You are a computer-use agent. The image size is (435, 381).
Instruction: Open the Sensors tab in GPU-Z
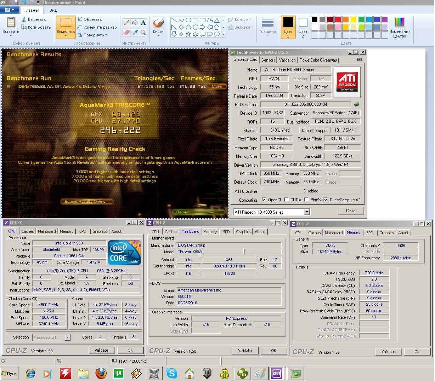click(x=268, y=60)
